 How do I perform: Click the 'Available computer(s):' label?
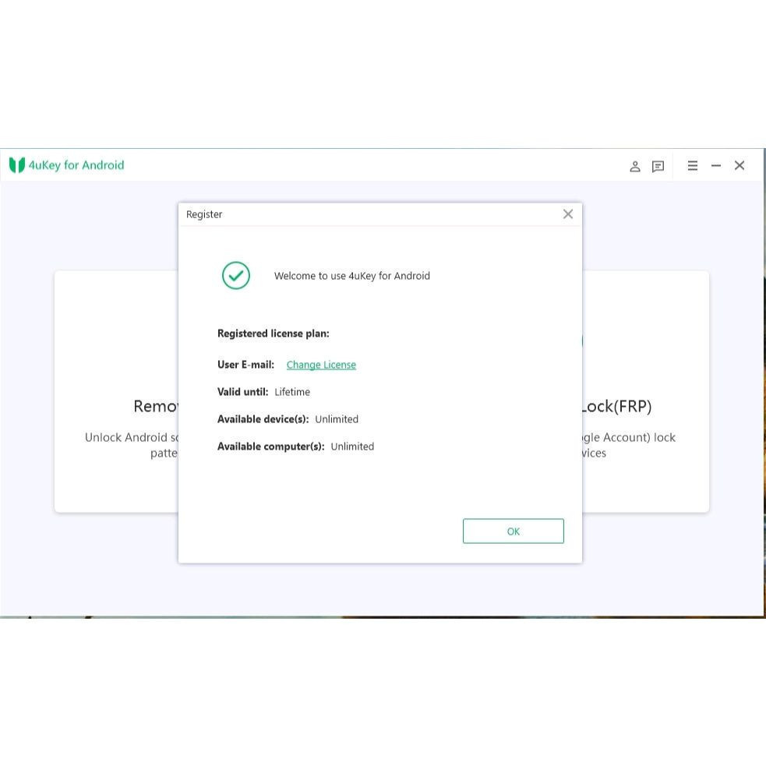270,447
